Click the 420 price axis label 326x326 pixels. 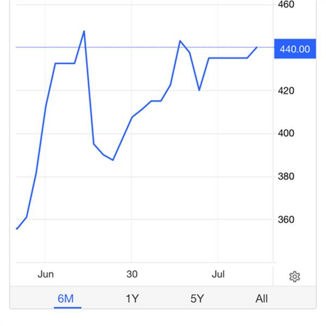coord(286,91)
